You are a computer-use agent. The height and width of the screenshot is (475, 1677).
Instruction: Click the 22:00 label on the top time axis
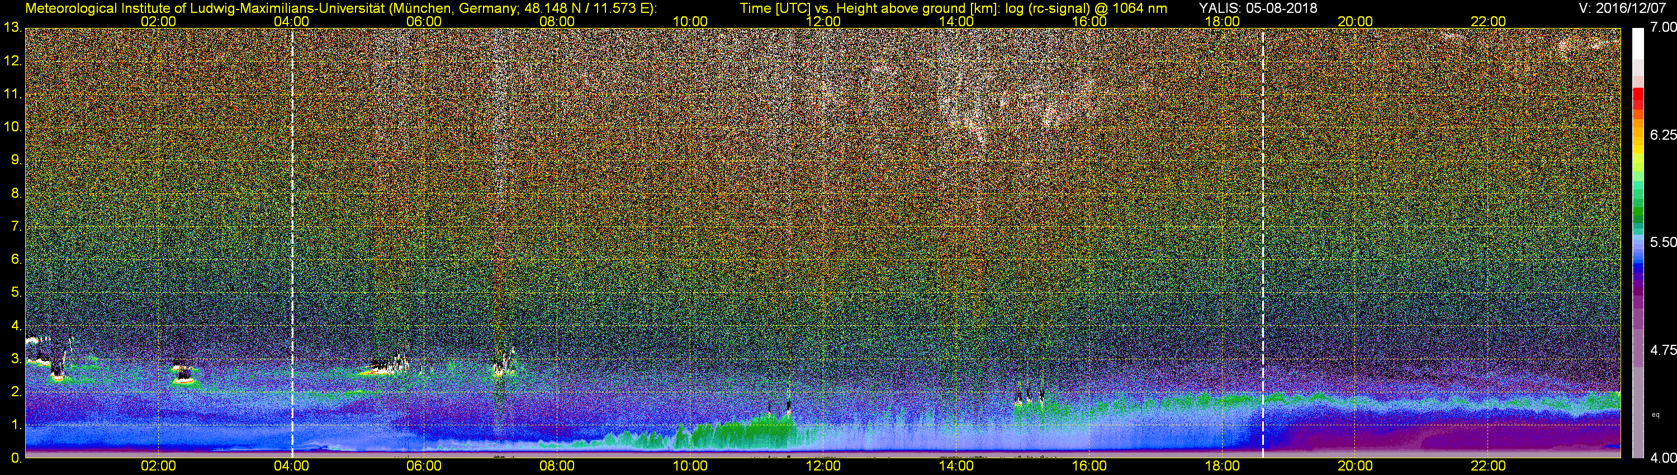click(1488, 21)
